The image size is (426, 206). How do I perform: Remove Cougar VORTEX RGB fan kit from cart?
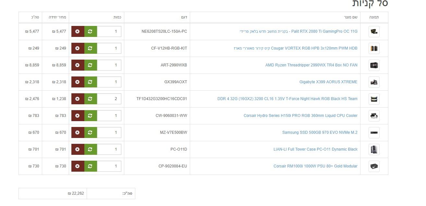pyautogui.click(x=78, y=48)
